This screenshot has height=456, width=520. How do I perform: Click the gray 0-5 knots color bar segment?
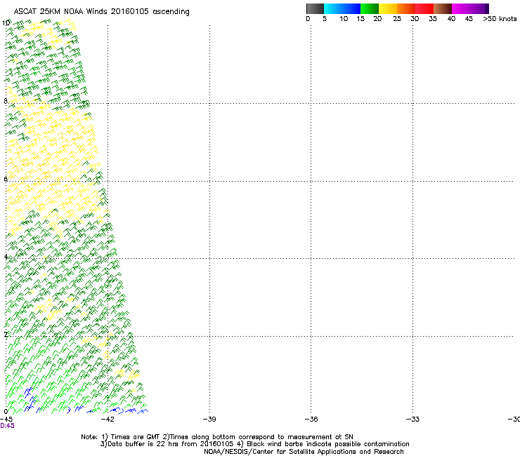[x=315, y=8]
